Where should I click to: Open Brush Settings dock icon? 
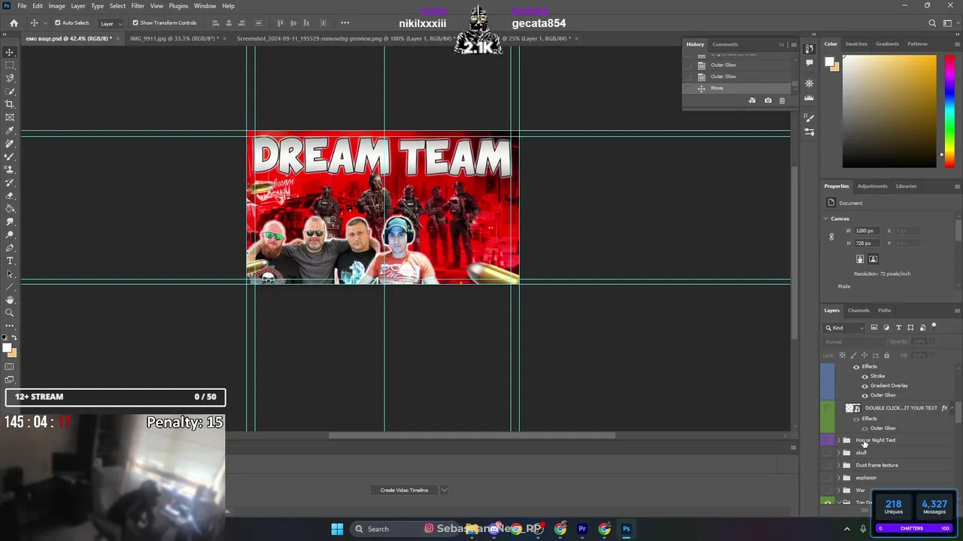coord(809,118)
